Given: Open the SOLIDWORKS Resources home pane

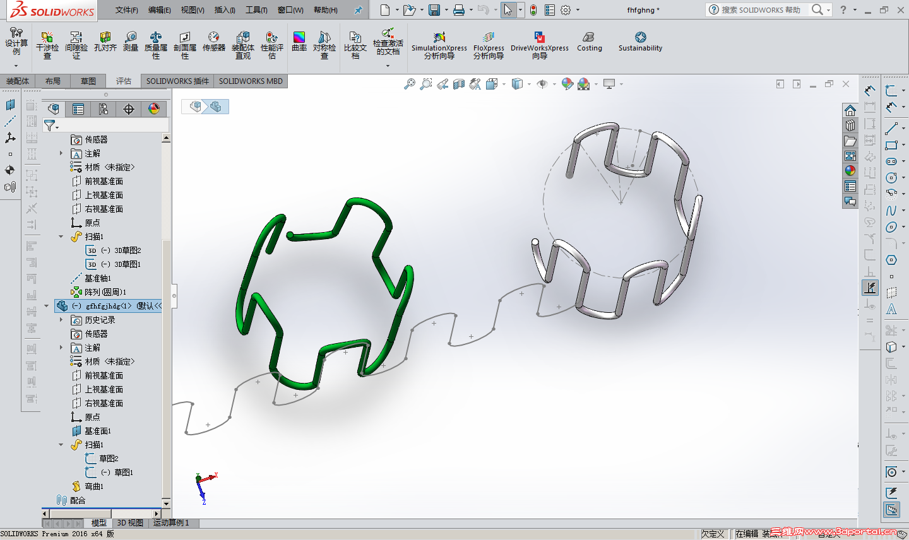Looking at the screenshot, I should coord(850,110).
